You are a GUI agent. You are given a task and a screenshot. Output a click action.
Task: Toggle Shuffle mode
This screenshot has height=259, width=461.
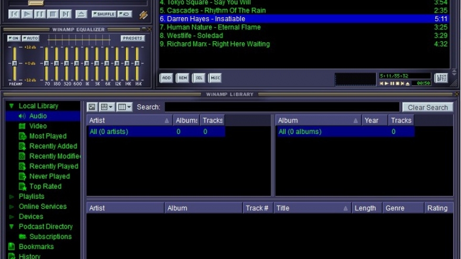pos(104,14)
